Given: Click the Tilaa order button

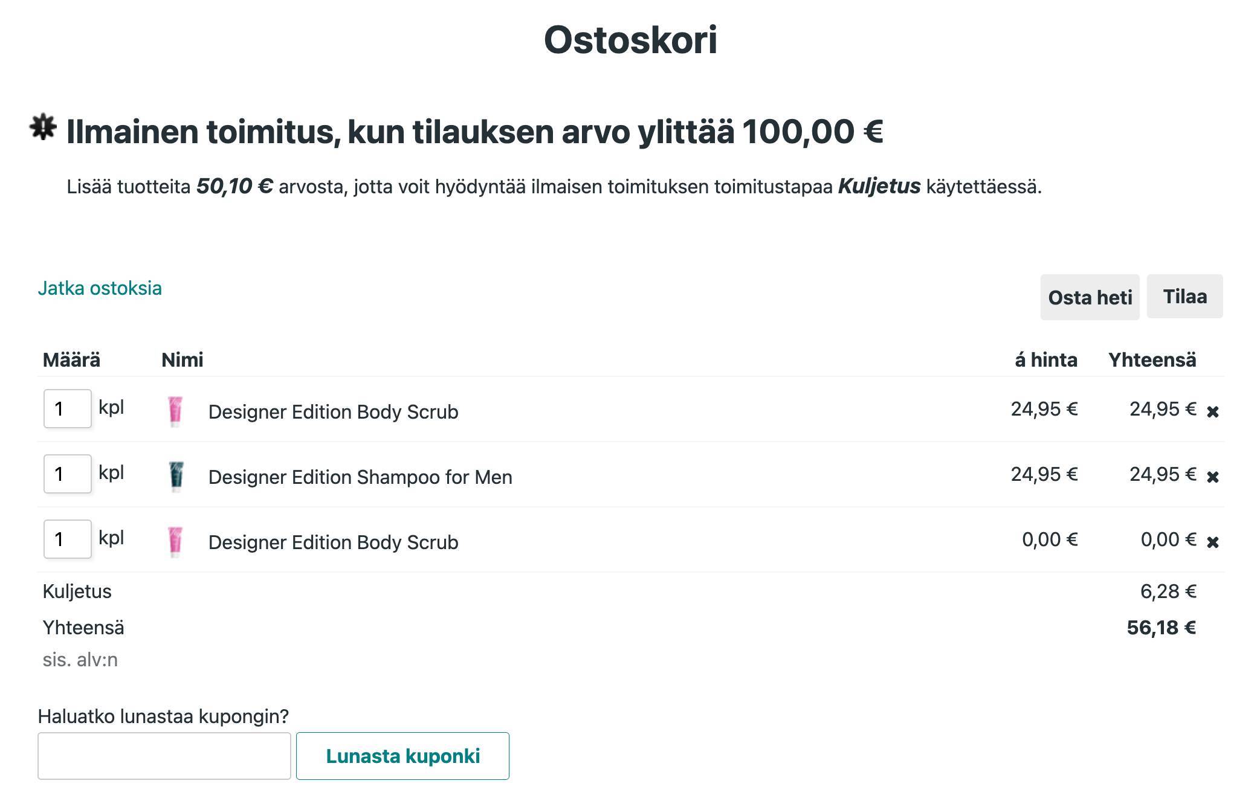Looking at the screenshot, I should pyautogui.click(x=1184, y=297).
